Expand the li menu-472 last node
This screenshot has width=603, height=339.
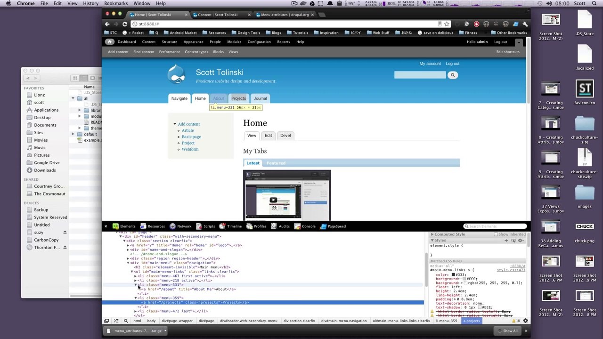[136, 311]
